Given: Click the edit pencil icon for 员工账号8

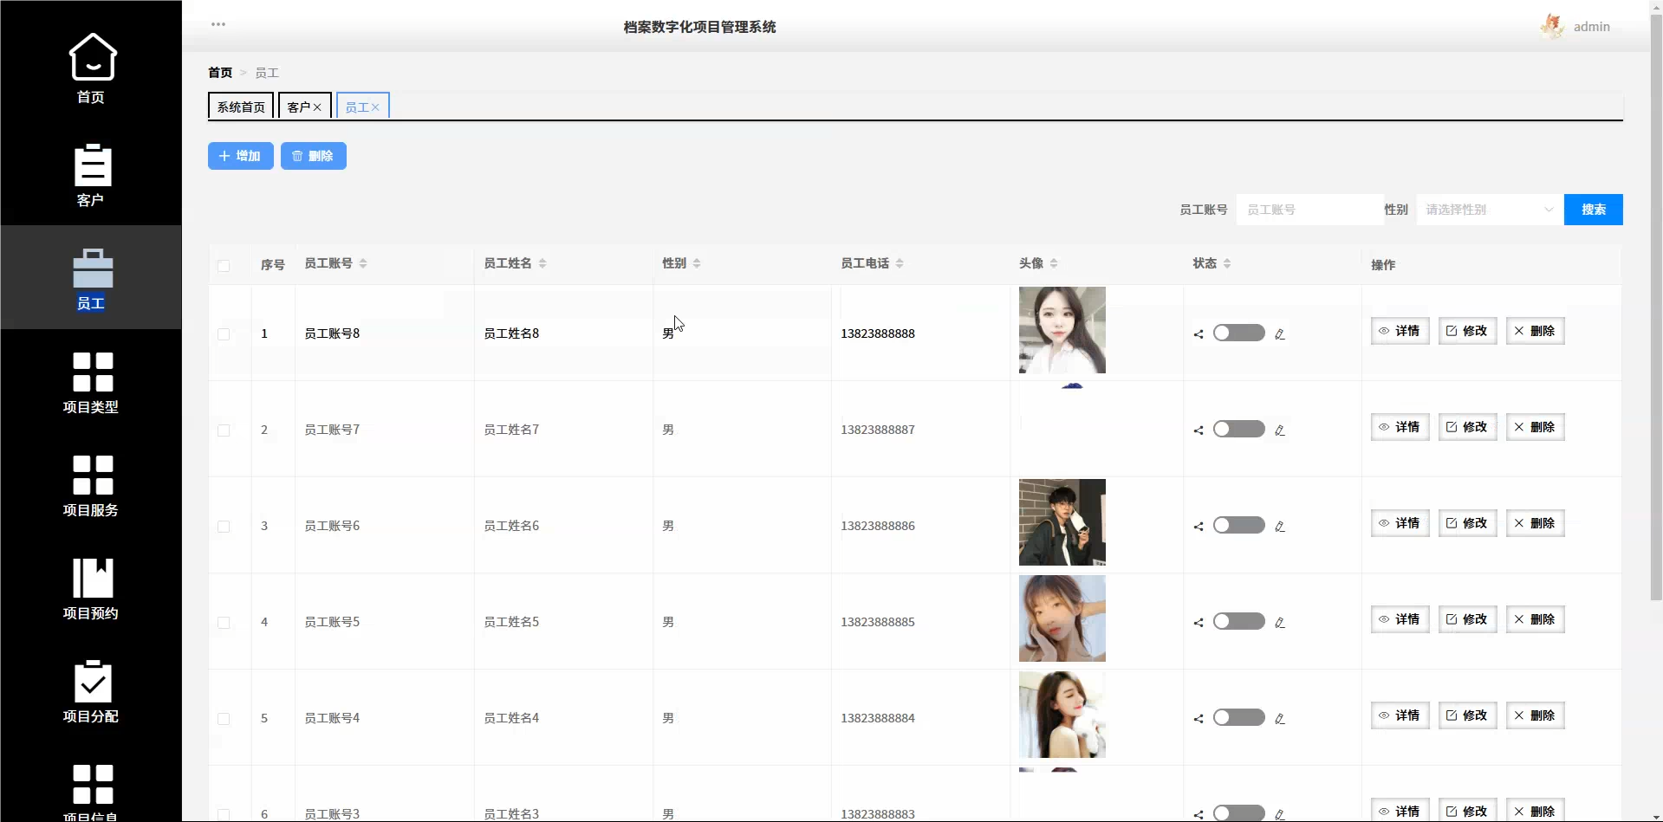Looking at the screenshot, I should click(x=1280, y=334).
